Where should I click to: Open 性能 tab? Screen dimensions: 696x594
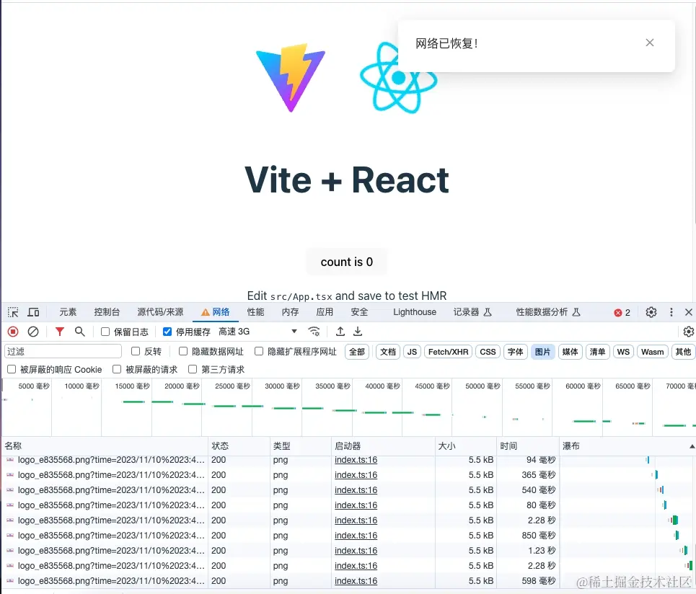255,312
